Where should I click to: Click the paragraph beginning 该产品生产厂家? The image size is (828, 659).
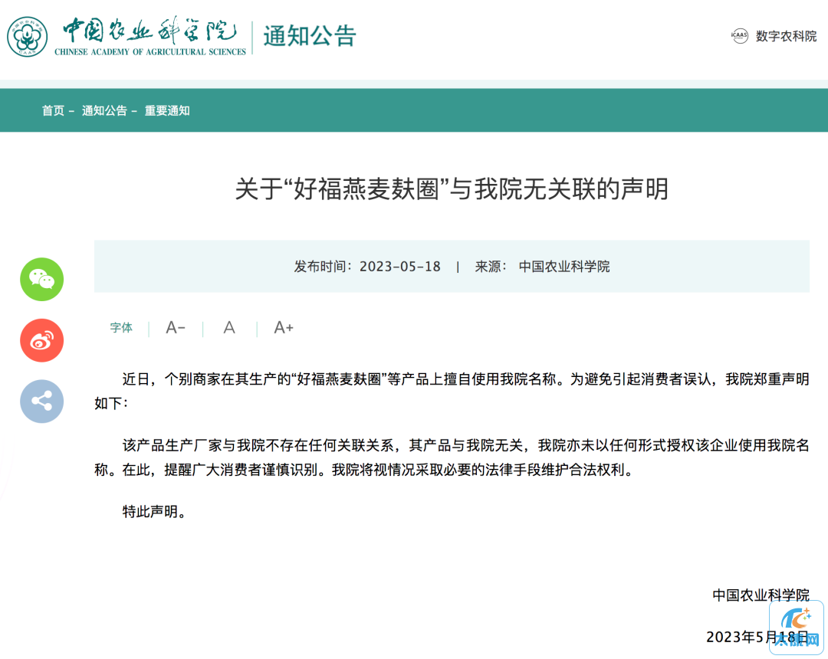coord(452,457)
